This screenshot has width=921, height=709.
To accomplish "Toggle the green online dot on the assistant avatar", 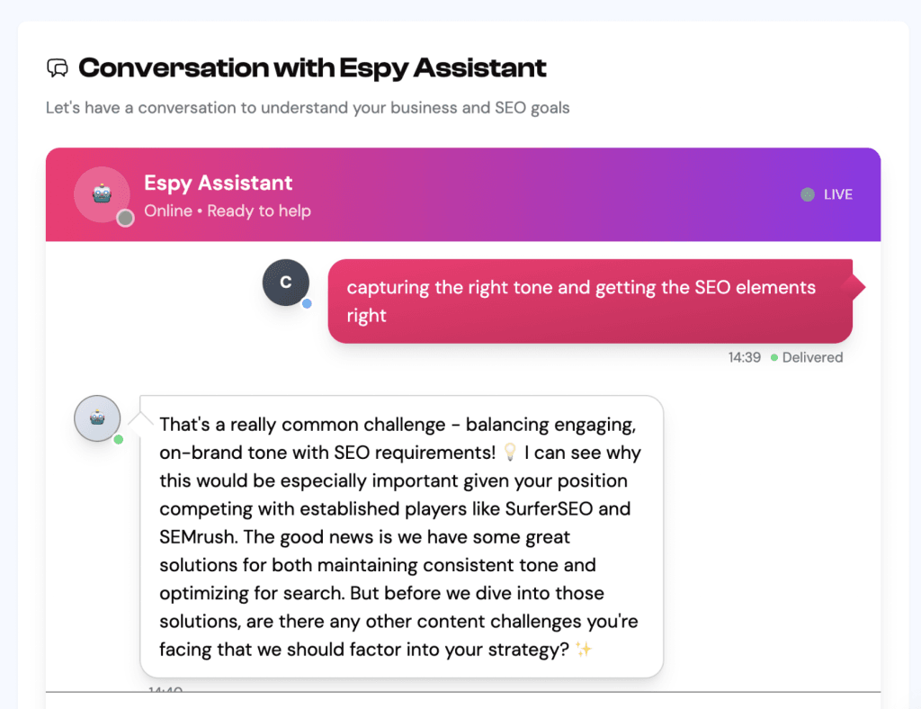I will coord(117,439).
